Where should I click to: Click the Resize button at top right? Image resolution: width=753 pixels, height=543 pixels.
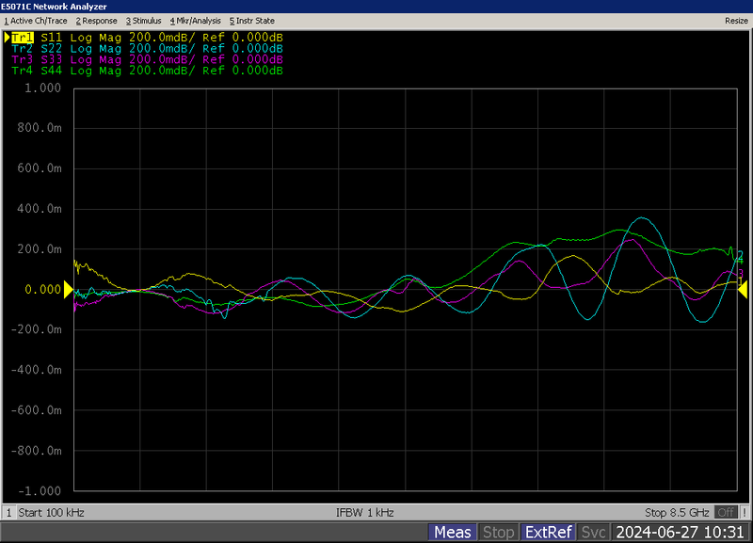tap(736, 20)
